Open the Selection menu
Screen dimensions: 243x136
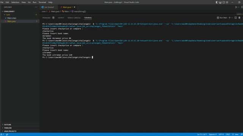click(x=15, y=2)
